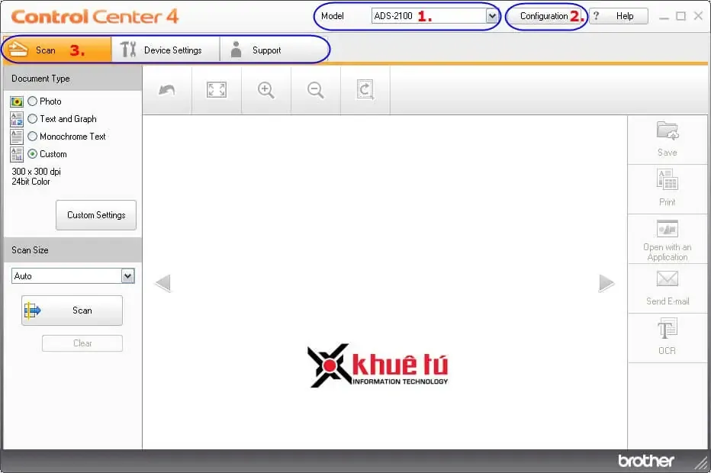Open the Model ADS-2100 dropdown
This screenshot has height=473, width=711.
tap(491, 16)
